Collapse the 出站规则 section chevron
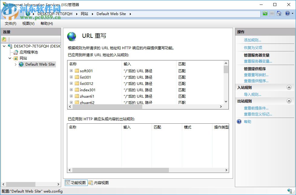Image resolution: width=296 pixels, height=195 pixels. pyautogui.click(x=290, y=100)
